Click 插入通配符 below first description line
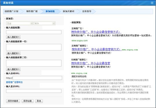The height and width of the screenshot is (108, 156). coord(13,53)
